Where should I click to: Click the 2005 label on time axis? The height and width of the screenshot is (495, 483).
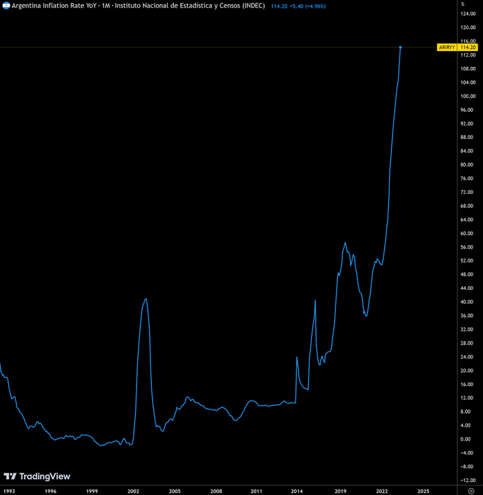(x=175, y=492)
